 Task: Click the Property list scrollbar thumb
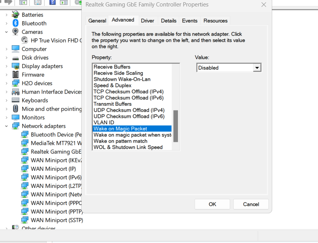click(x=176, y=126)
